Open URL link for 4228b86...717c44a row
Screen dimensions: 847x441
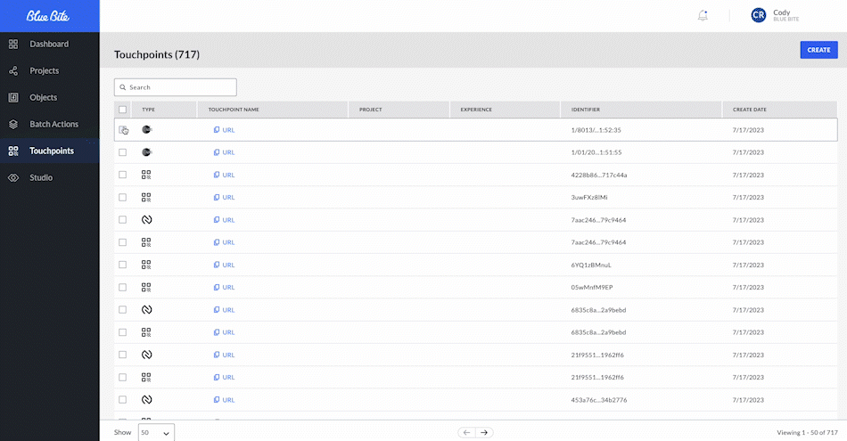pos(228,175)
